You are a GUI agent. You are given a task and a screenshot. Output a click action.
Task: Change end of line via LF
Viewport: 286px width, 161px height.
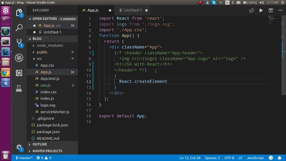(x=240, y=158)
